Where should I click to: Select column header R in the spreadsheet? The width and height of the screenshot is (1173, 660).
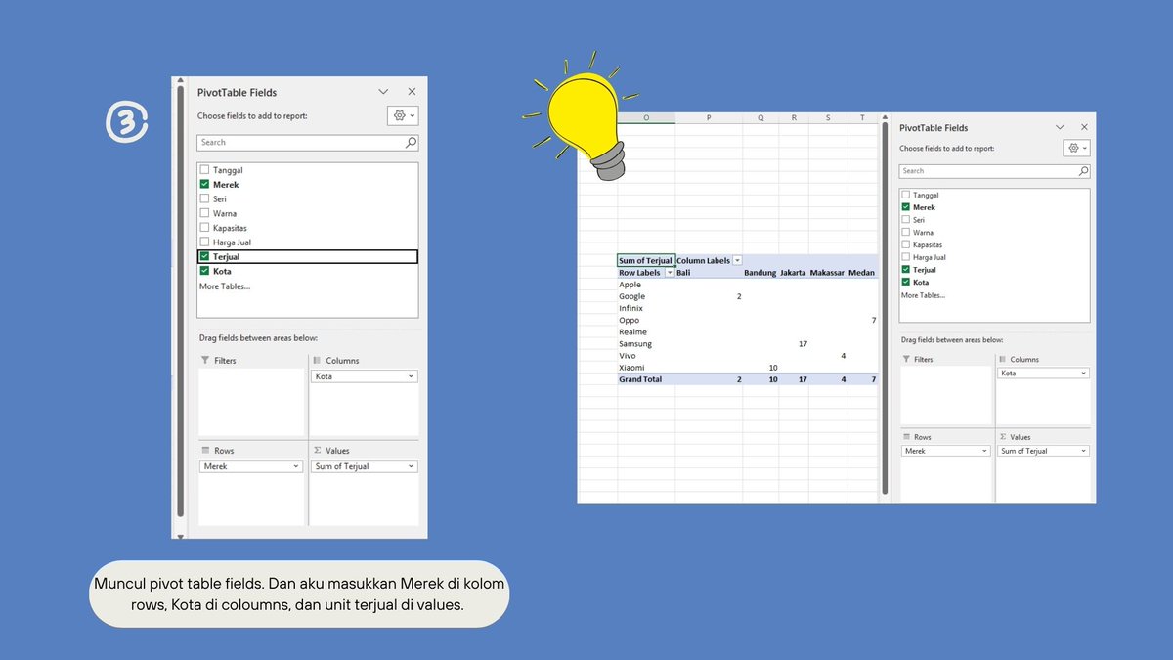pyautogui.click(x=794, y=117)
